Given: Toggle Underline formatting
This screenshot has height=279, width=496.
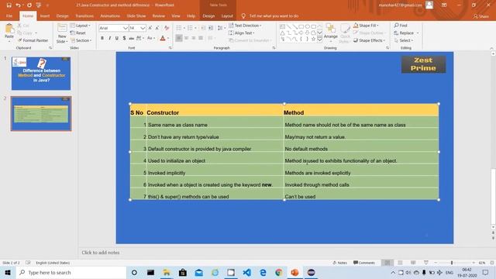Looking at the screenshot, I should point(117,38).
